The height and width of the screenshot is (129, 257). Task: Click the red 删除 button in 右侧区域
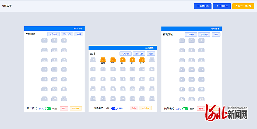[201, 109]
